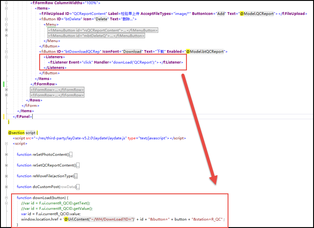Click the closing </f:Form> tag
Screen dimensions: 314x228
point(31,106)
